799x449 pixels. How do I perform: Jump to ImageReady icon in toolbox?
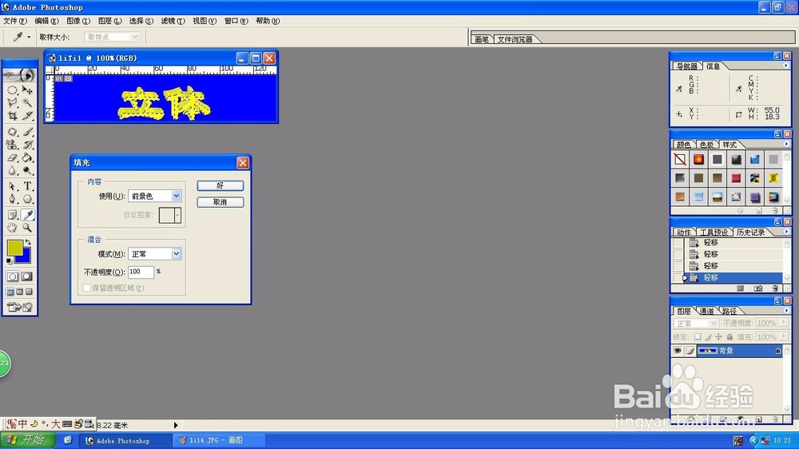coord(20,307)
